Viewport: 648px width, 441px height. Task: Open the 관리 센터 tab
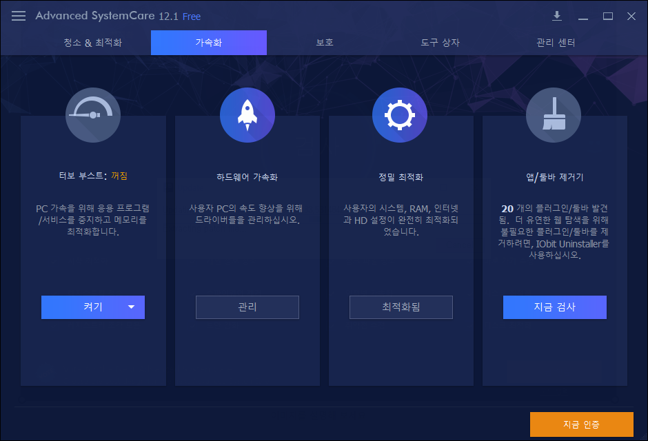click(556, 43)
